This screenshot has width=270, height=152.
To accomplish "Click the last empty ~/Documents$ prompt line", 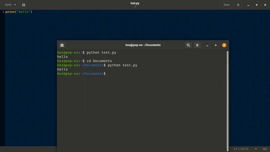I will [81, 73].
